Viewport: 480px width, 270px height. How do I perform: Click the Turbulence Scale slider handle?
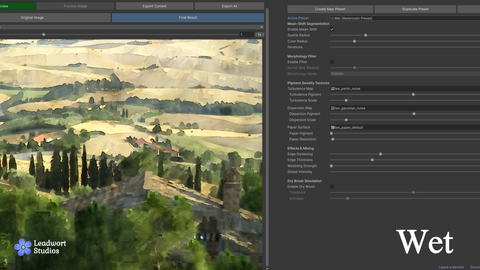(x=346, y=100)
